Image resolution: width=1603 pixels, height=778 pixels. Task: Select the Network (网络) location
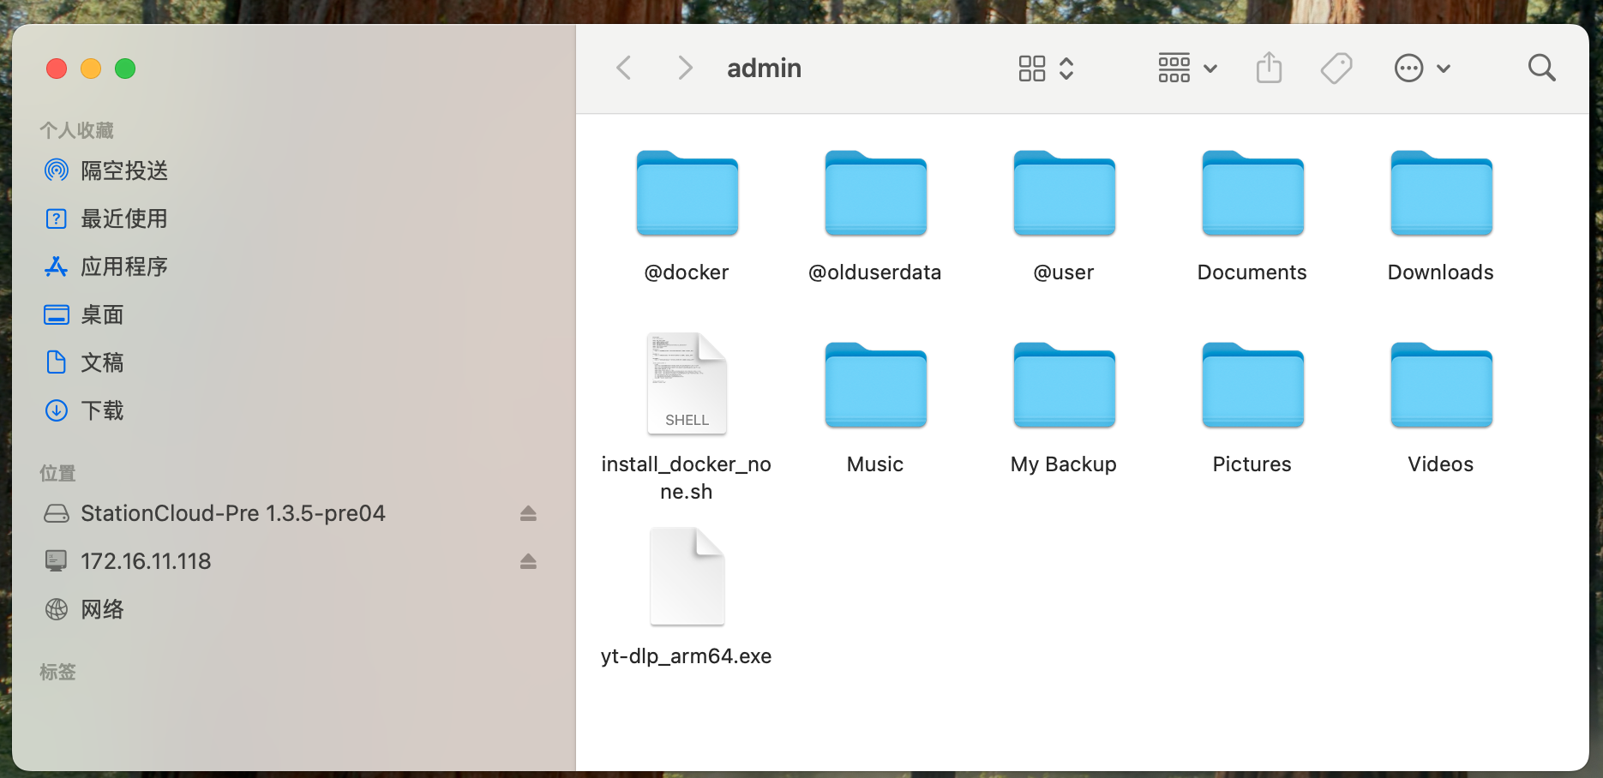tap(101, 609)
